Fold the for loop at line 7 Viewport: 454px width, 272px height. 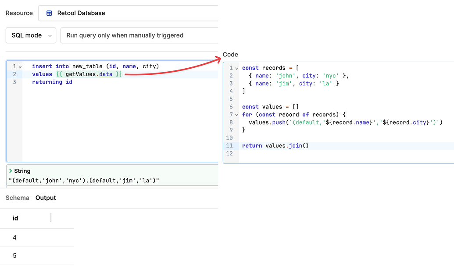(237, 115)
